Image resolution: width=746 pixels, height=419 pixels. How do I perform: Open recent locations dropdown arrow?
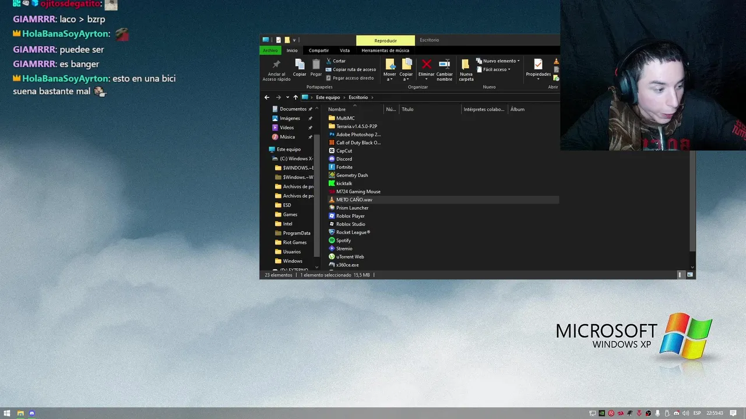(287, 97)
